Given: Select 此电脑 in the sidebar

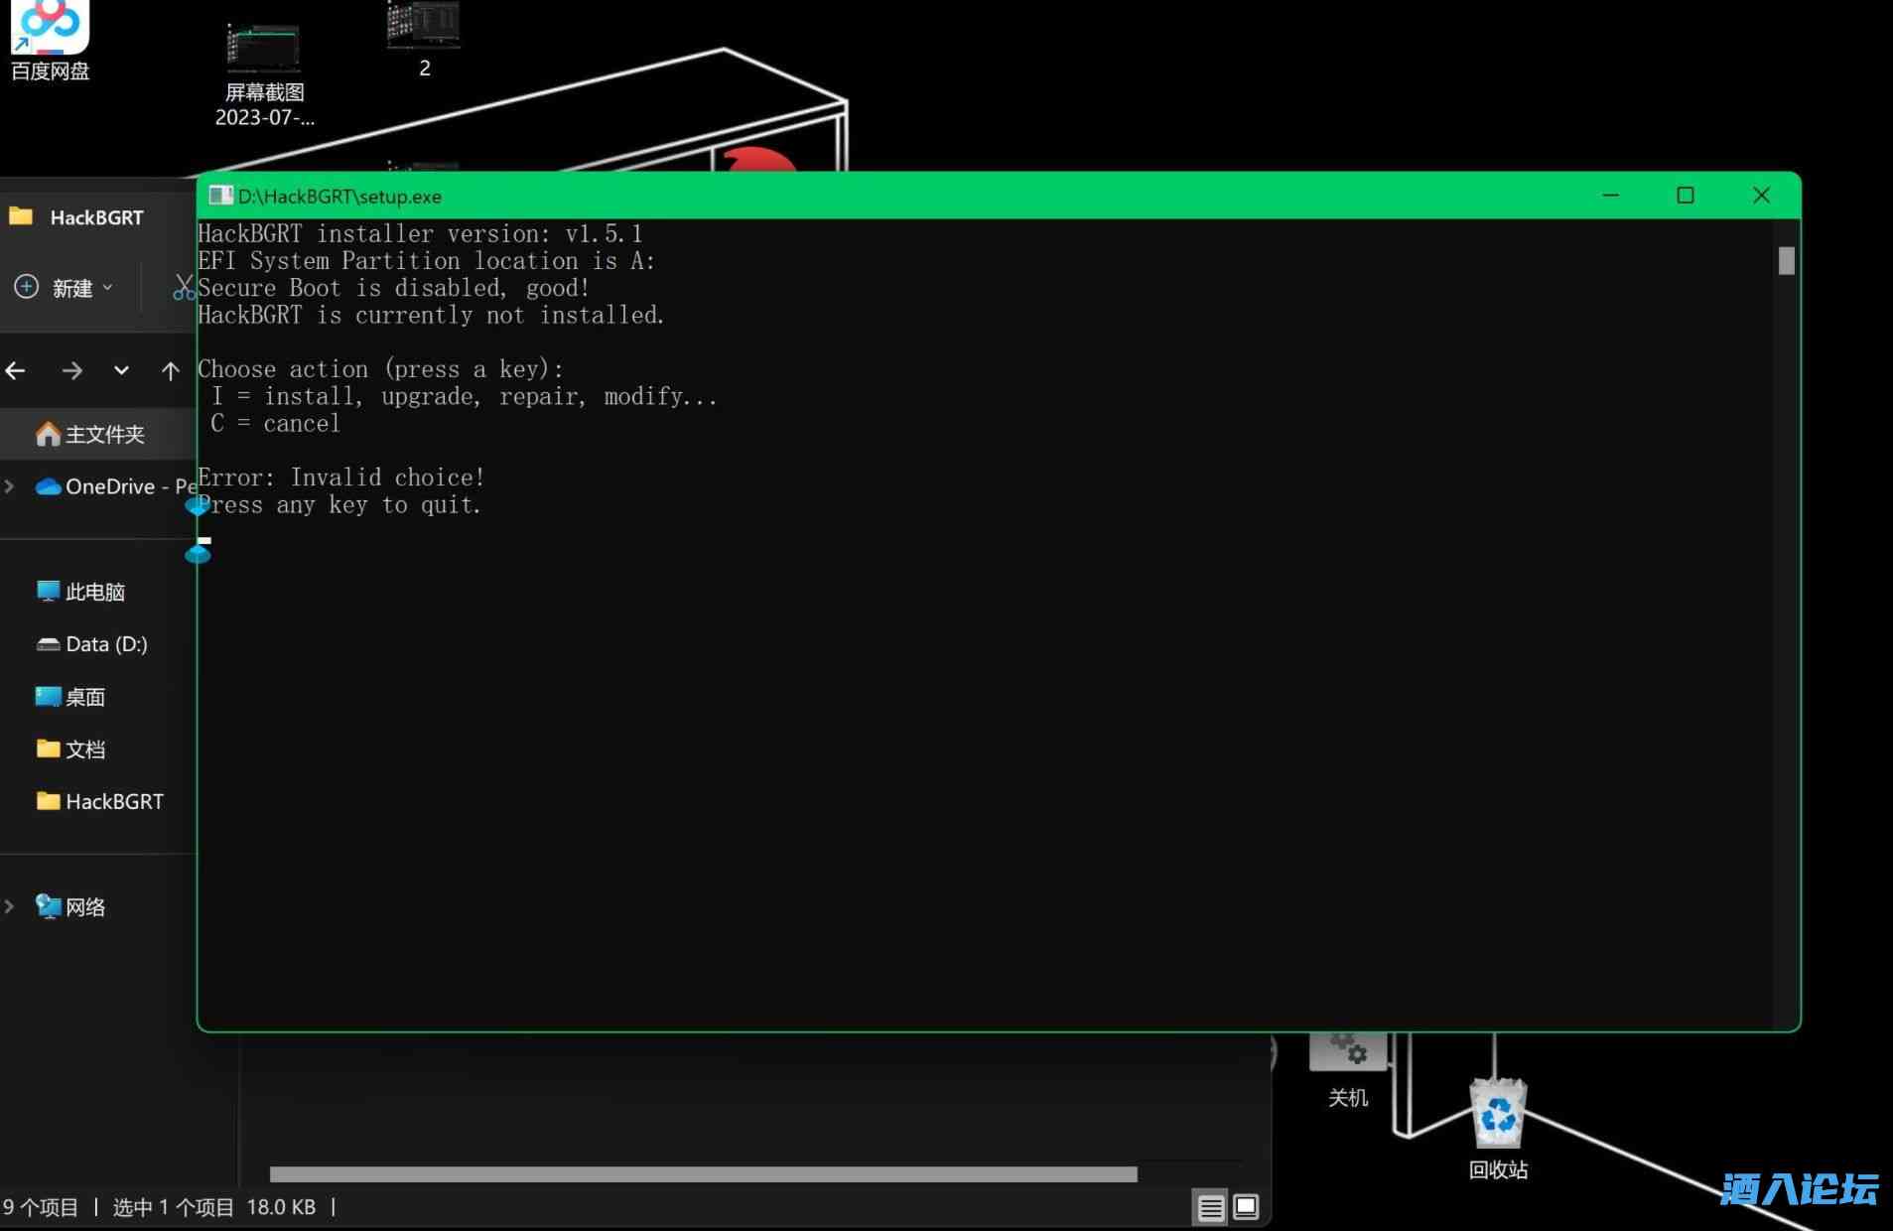Looking at the screenshot, I should pyautogui.click(x=94, y=592).
